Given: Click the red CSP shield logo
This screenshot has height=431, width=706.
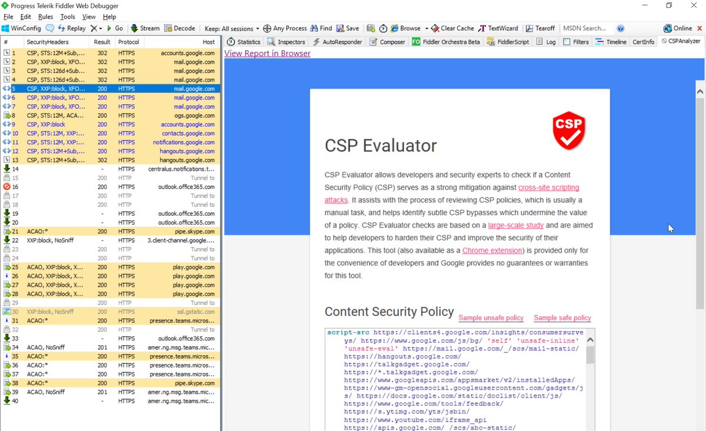Looking at the screenshot, I should coord(569,132).
